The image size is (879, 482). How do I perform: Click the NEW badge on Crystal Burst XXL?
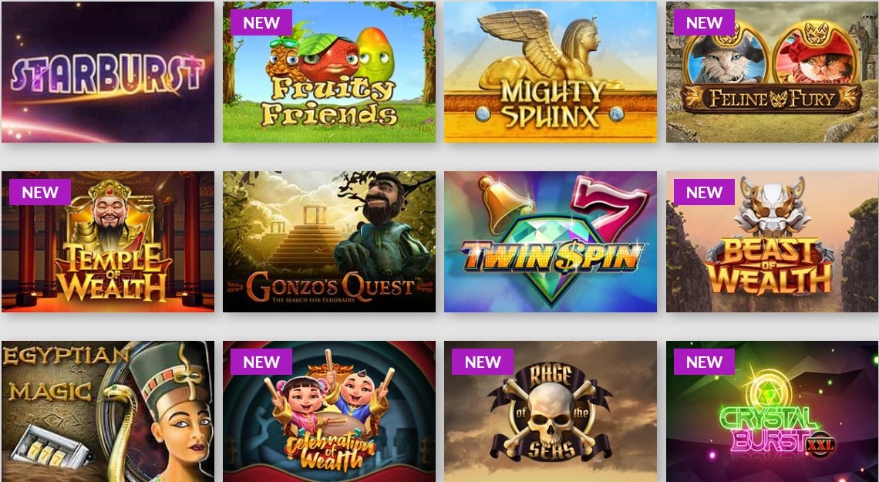tap(704, 362)
